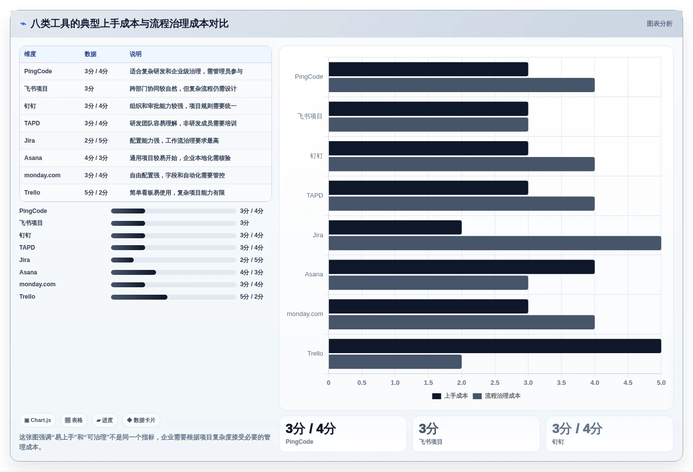Click the 飞书项目 上手成本 chart bar
Viewport: 693px width, 472px height.
click(428, 109)
